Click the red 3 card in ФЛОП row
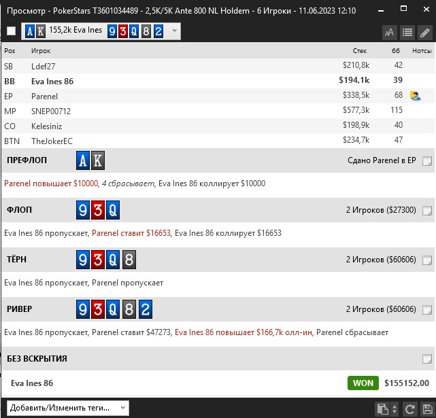This screenshot has width=436, height=418. pyautogui.click(x=98, y=210)
